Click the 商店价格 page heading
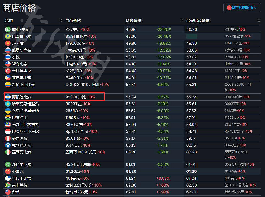This screenshot has width=265, height=197. point(19,8)
